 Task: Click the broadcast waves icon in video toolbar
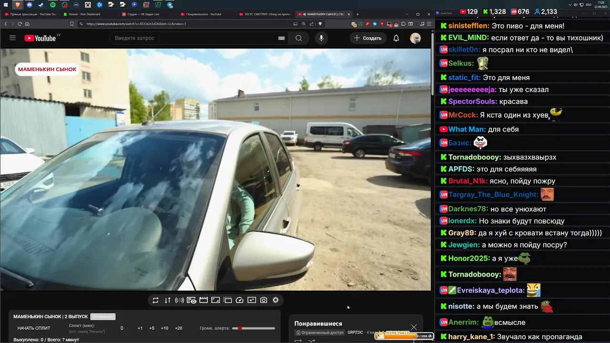[x=180, y=300]
